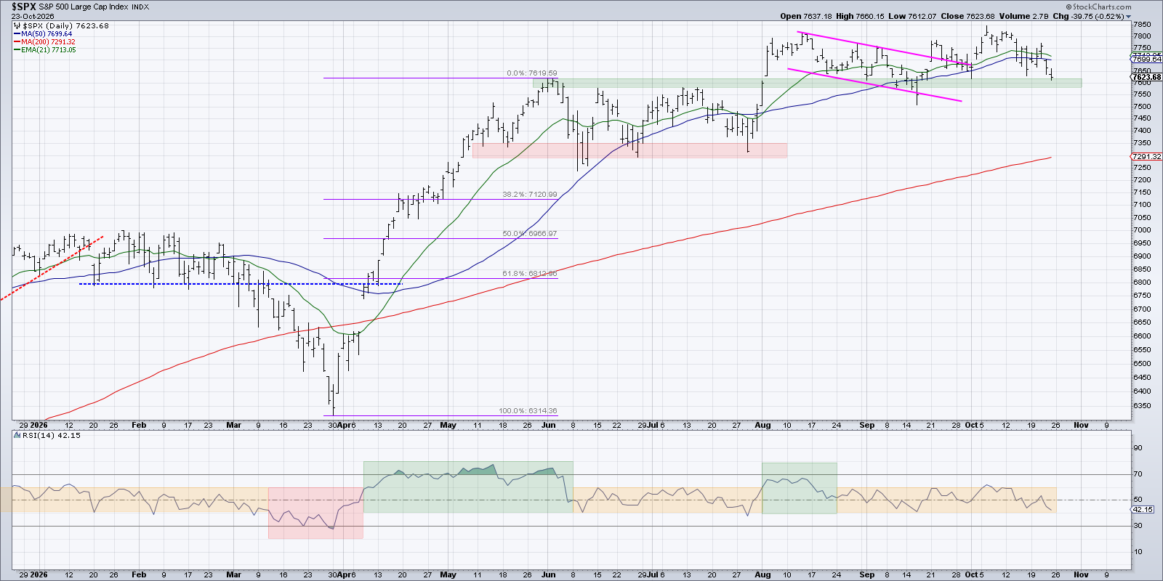Click the red dotted trendline in January
The image size is (1163, 581).
[x=52, y=267]
